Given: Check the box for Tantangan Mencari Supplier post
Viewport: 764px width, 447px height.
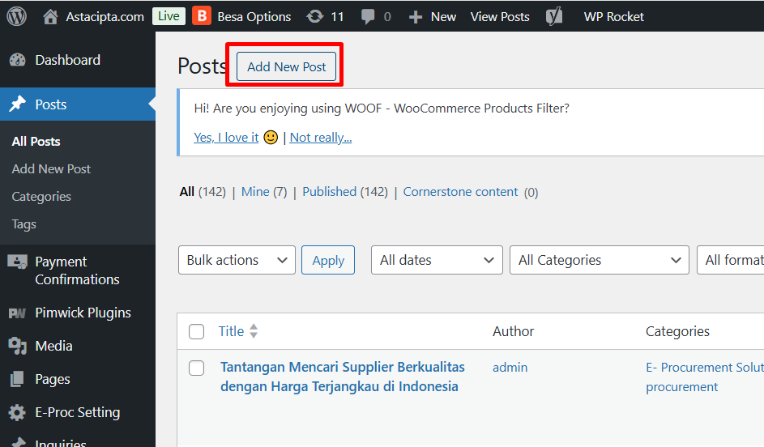Looking at the screenshot, I should (x=196, y=368).
